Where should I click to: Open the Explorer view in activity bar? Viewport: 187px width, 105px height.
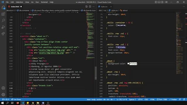[3, 8]
